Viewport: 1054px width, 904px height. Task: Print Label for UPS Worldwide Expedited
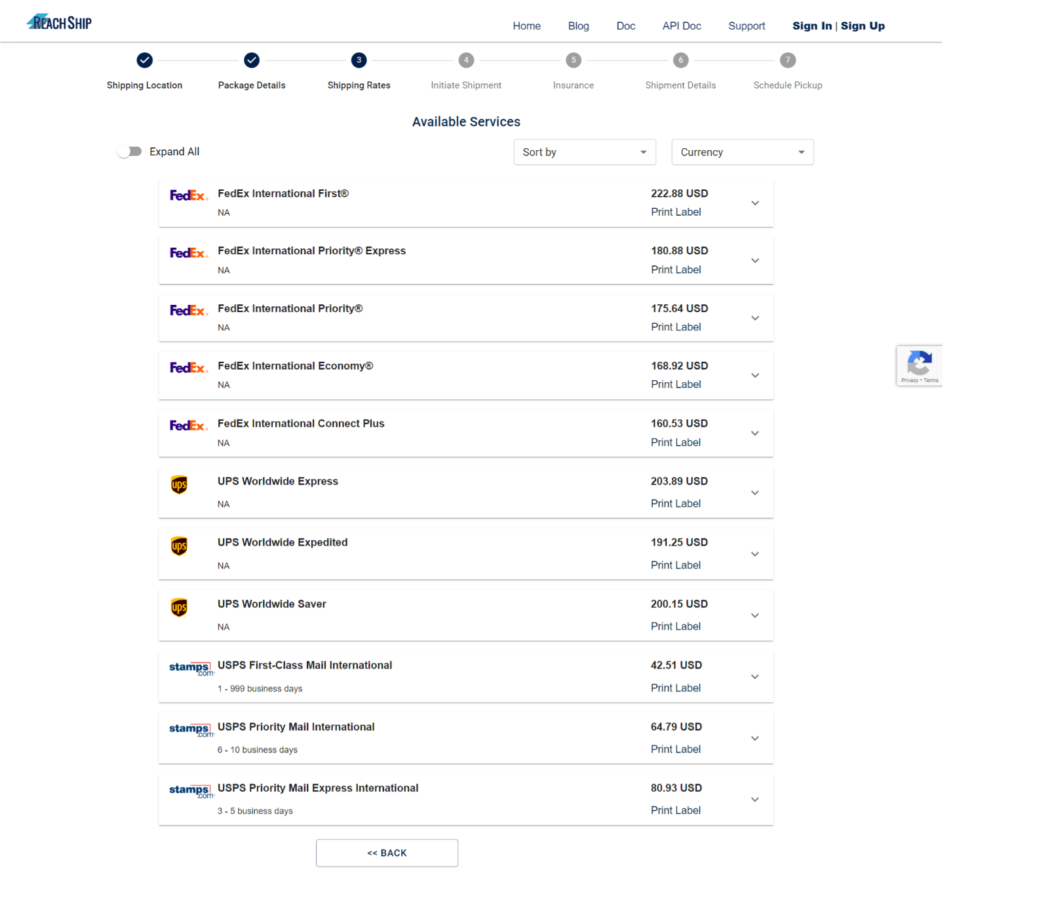[676, 565]
